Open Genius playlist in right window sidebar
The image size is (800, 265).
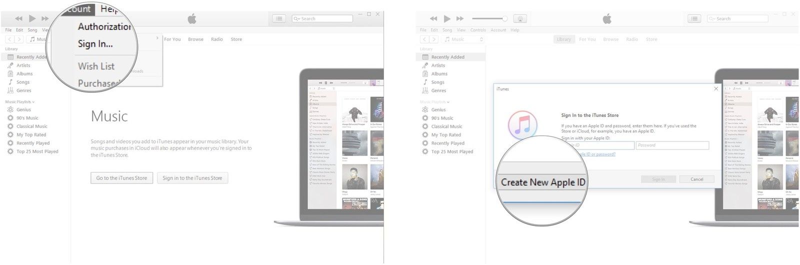coord(438,109)
